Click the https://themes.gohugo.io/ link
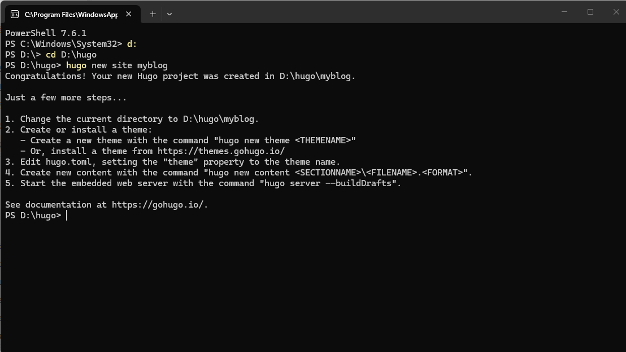Viewport: 626px width, 352px height. pos(221,151)
